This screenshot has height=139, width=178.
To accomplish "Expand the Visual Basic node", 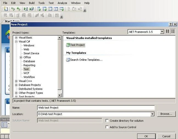I will [x=16, y=38].
